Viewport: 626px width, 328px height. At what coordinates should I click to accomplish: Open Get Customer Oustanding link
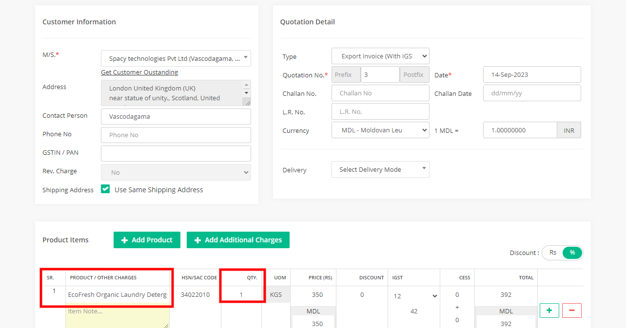139,73
